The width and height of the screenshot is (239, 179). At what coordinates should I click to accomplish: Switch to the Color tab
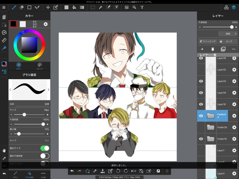19,66
